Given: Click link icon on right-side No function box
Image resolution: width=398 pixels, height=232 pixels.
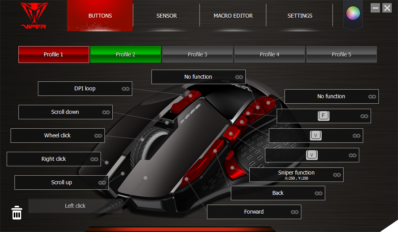Looking at the screenshot, I should tap(372, 97).
